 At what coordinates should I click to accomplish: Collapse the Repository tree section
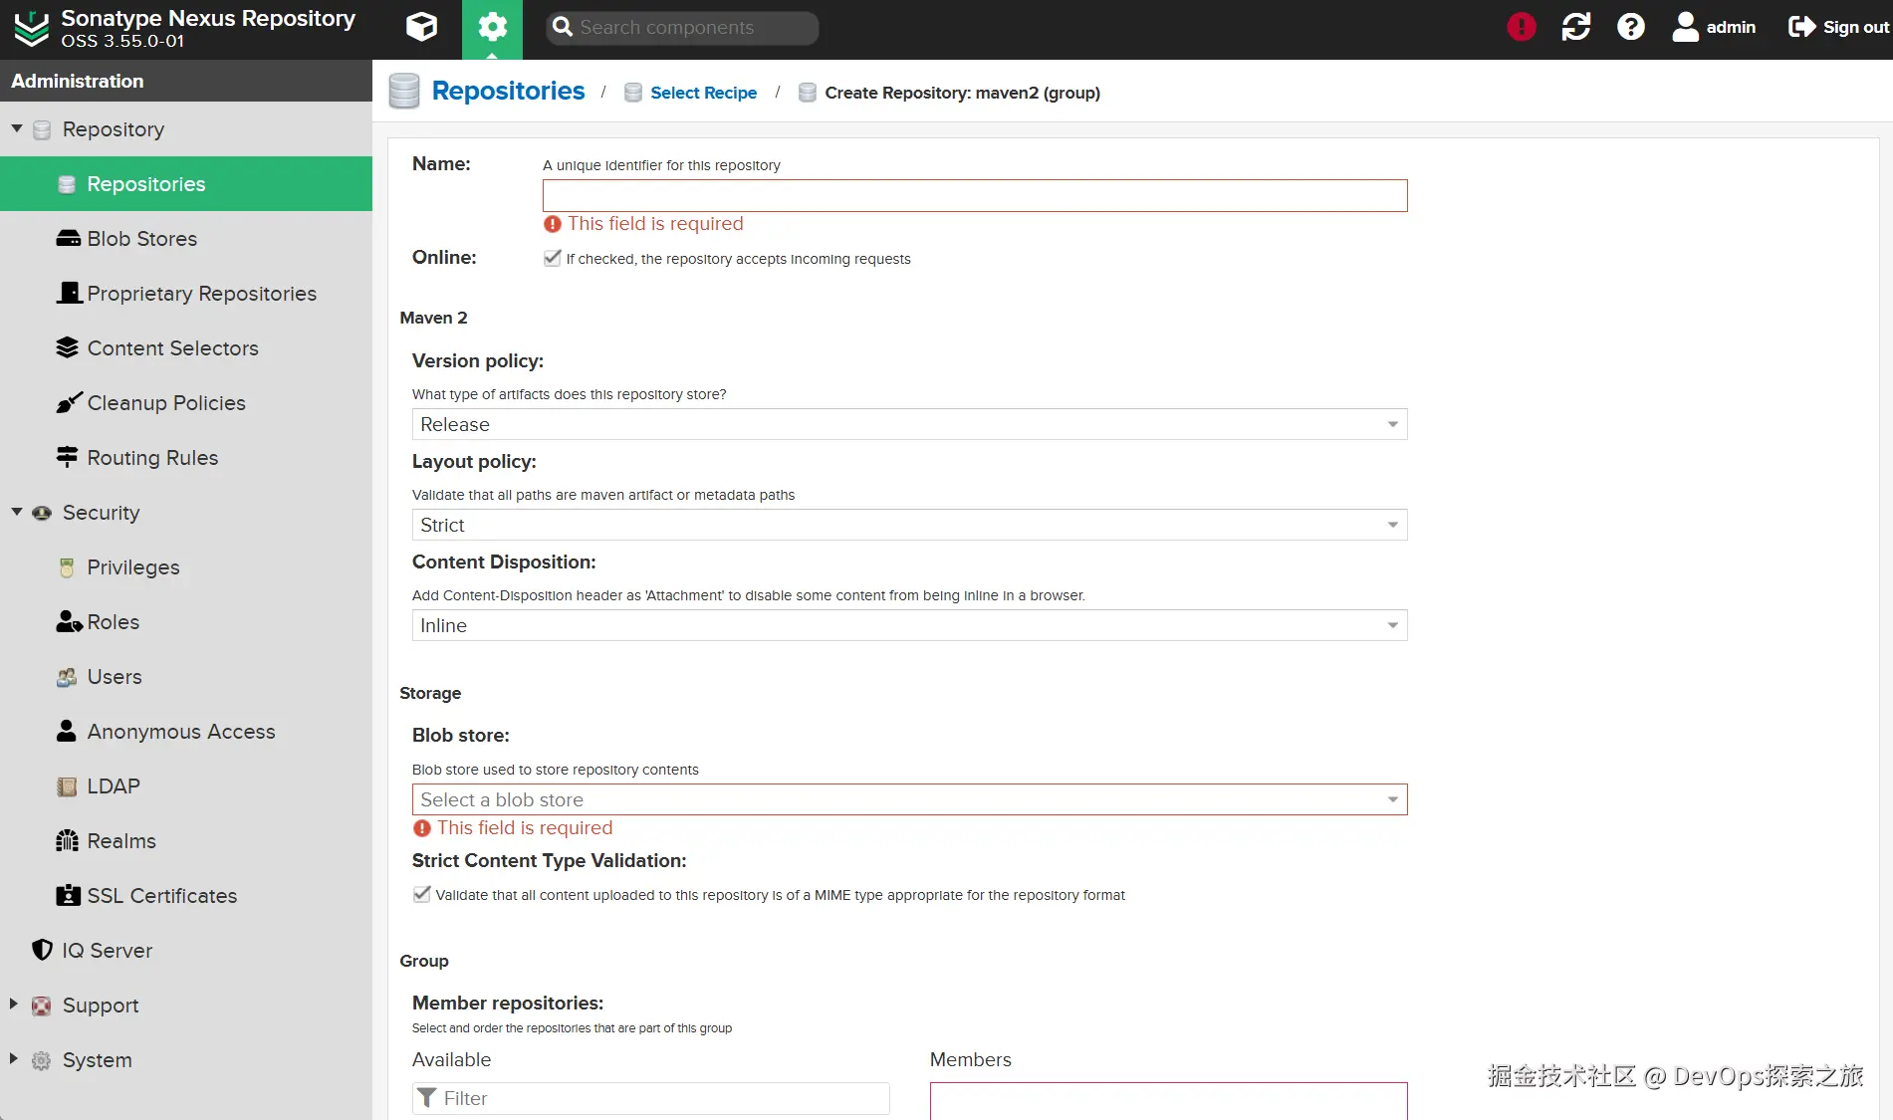click(16, 128)
